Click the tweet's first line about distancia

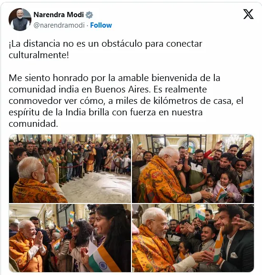[105, 44]
